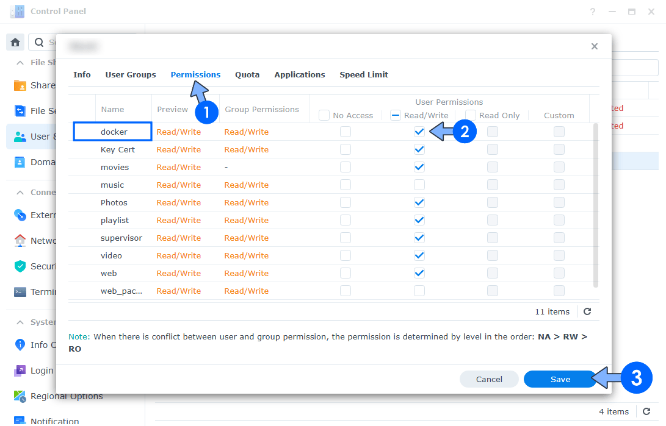
Task: Toggle the No Access header checkbox
Action: coord(324,115)
